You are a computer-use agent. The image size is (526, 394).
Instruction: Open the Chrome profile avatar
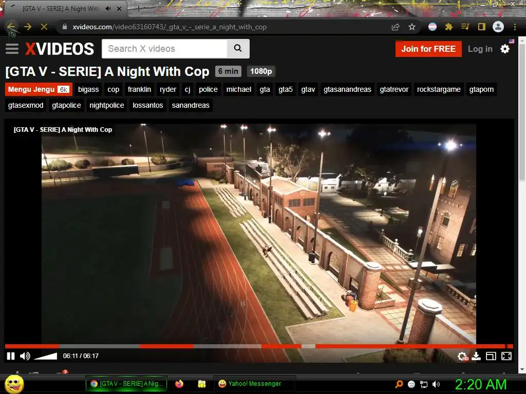[498, 27]
